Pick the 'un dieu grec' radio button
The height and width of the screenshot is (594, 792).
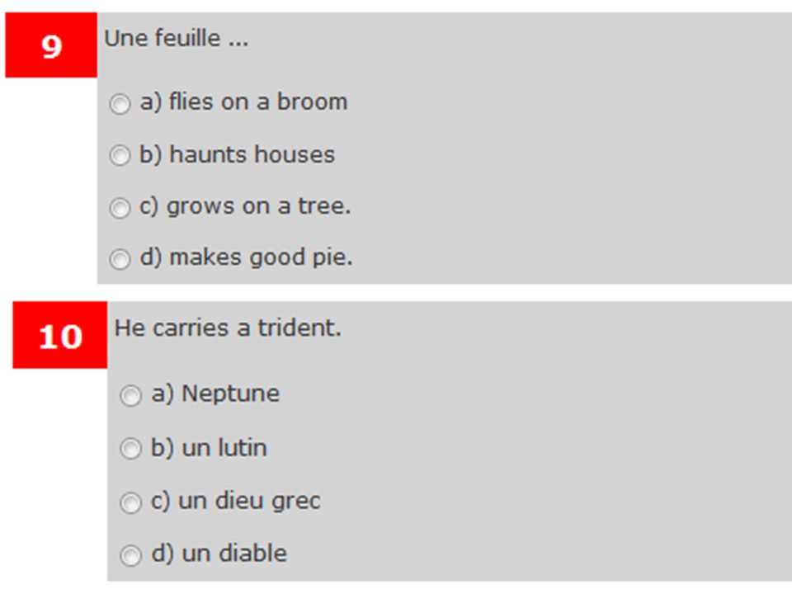click(130, 502)
